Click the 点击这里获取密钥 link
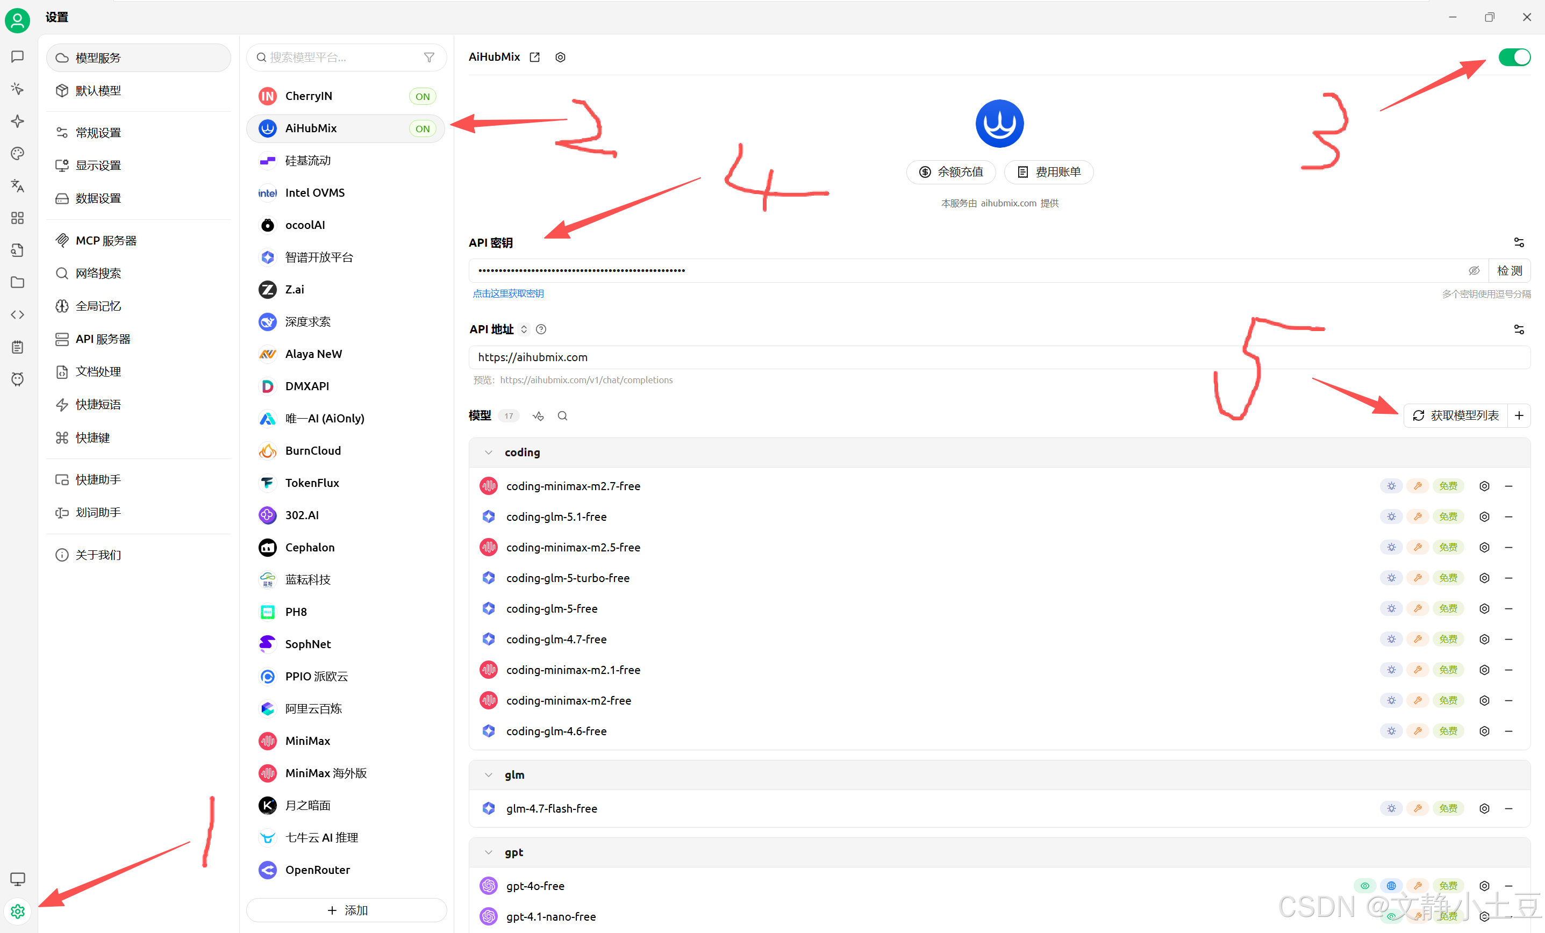The width and height of the screenshot is (1545, 933). pos(508,293)
